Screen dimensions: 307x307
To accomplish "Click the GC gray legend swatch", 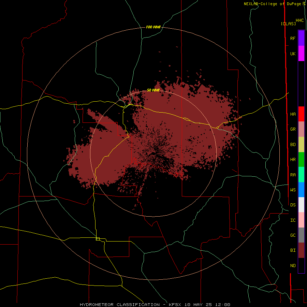I will point(301,235).
